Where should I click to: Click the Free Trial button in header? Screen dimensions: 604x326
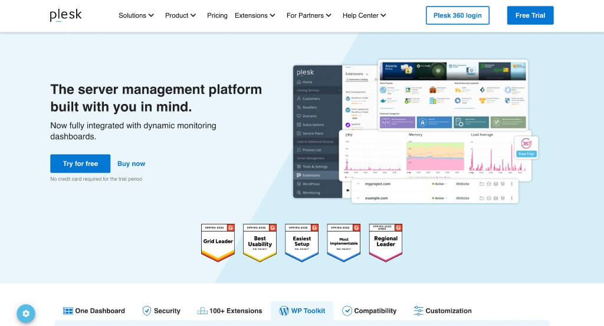click(x=530, y=15)
